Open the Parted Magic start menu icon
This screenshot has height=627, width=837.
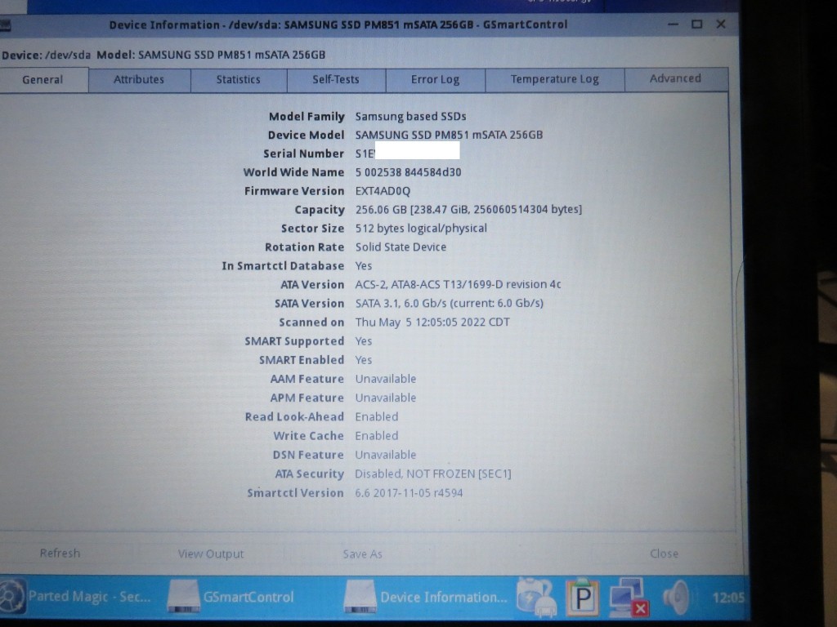[x=11, y=597]
